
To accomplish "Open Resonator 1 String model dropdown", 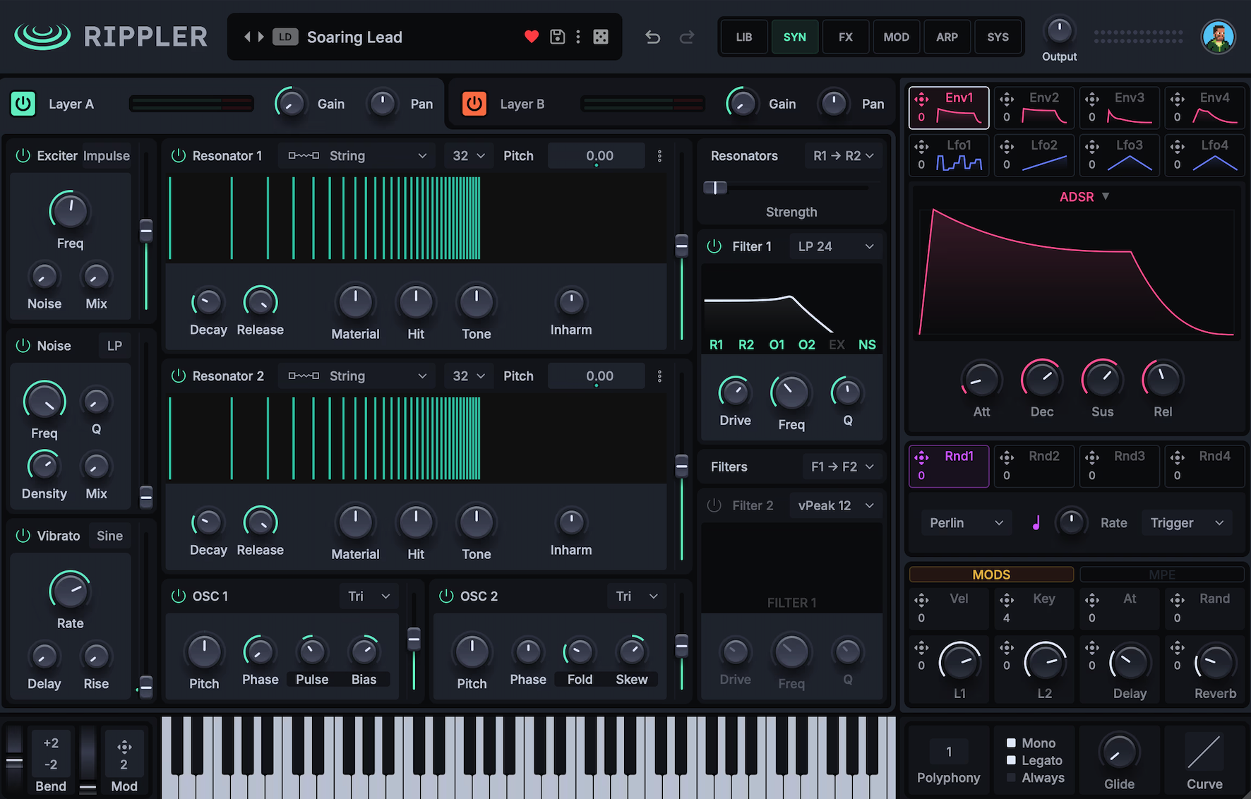I will 358,156.
